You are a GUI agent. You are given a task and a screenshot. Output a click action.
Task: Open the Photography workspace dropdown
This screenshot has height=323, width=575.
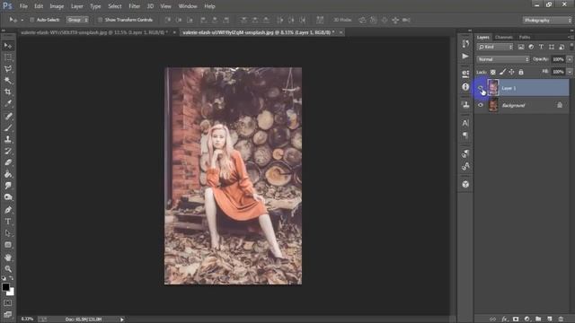pos(547,20)
